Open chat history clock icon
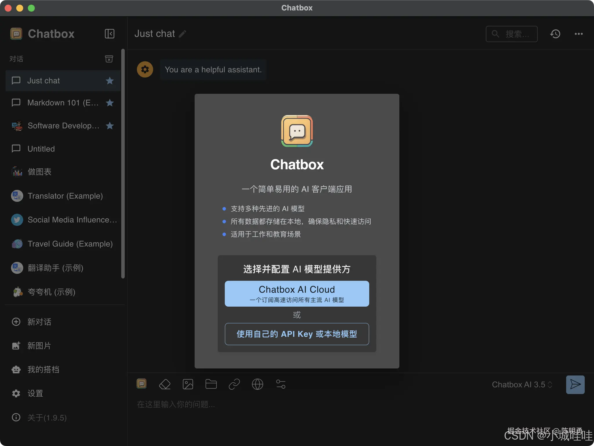Viewport: 594px width, 446px height. 555,34
